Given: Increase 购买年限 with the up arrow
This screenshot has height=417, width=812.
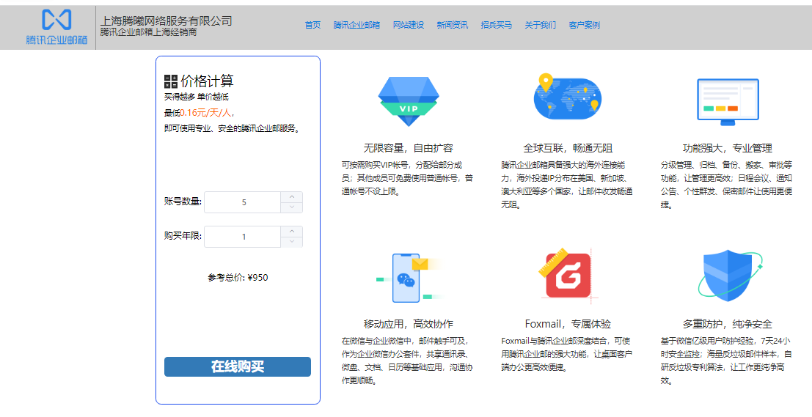Looking at the screenshot, I should [292, 231].
